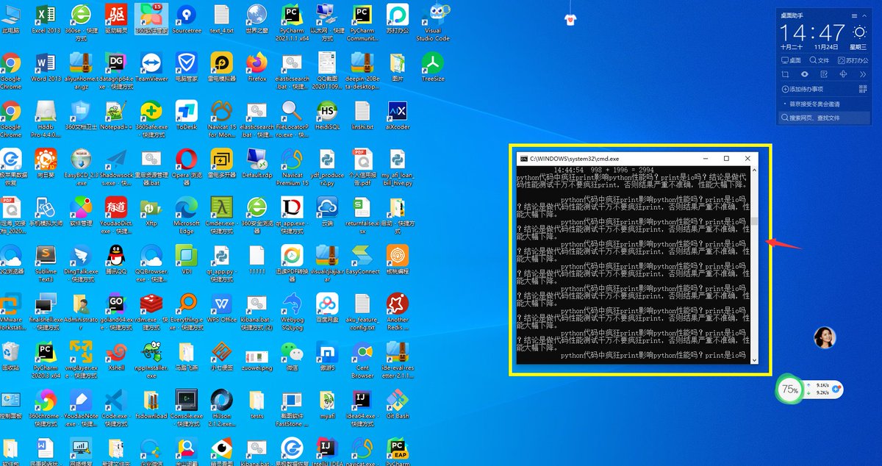Launch the WPS Office desktop icon
This screenshot has height=466, width=882.
click(222, 308)
